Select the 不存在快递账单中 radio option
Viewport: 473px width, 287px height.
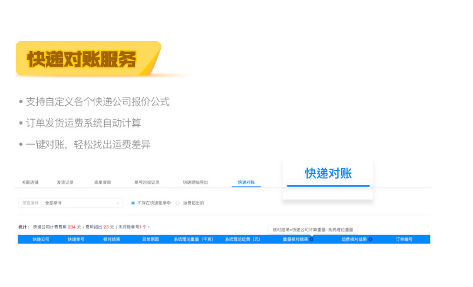133,203
